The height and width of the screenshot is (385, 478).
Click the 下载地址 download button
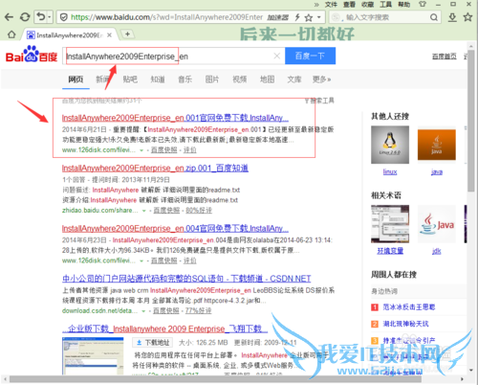point(153,343)
